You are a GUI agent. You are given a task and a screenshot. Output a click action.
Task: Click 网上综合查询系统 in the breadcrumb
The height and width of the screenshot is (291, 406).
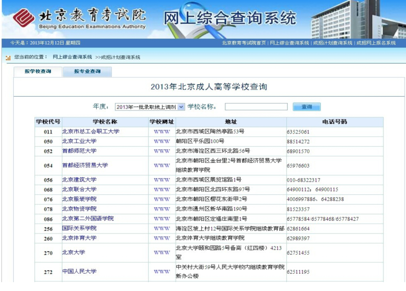tap(72, 57)
